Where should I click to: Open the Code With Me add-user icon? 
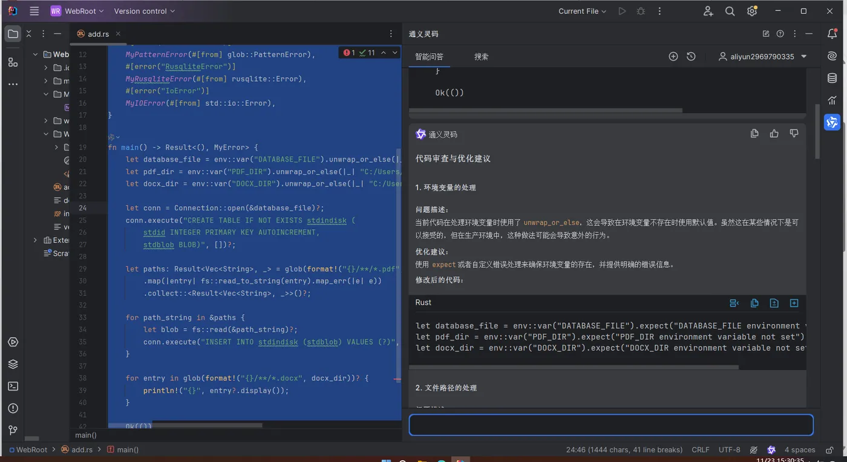(x=708, y=11)
